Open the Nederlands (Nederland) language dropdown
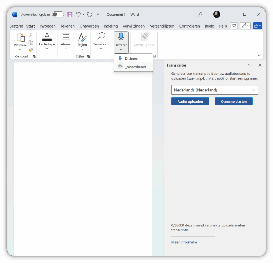The height and width of the screenshot is (263, 273). [214, 90]
